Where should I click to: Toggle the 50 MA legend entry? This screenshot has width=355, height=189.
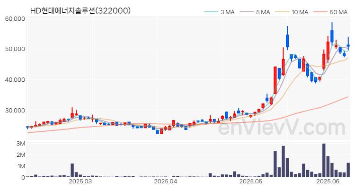click(330, 12)
